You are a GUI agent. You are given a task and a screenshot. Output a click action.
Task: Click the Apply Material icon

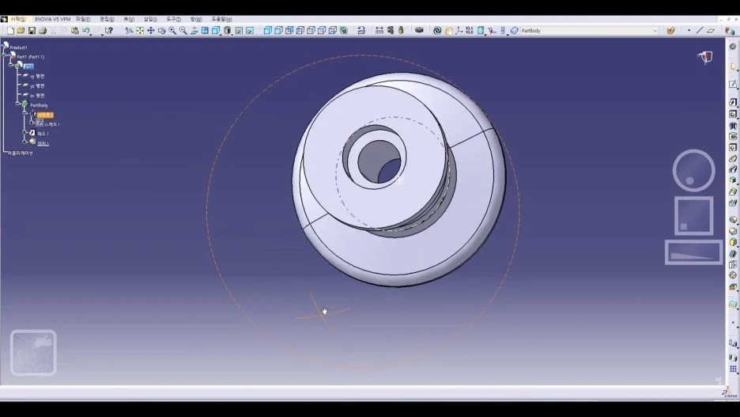(x=670, y=31)
